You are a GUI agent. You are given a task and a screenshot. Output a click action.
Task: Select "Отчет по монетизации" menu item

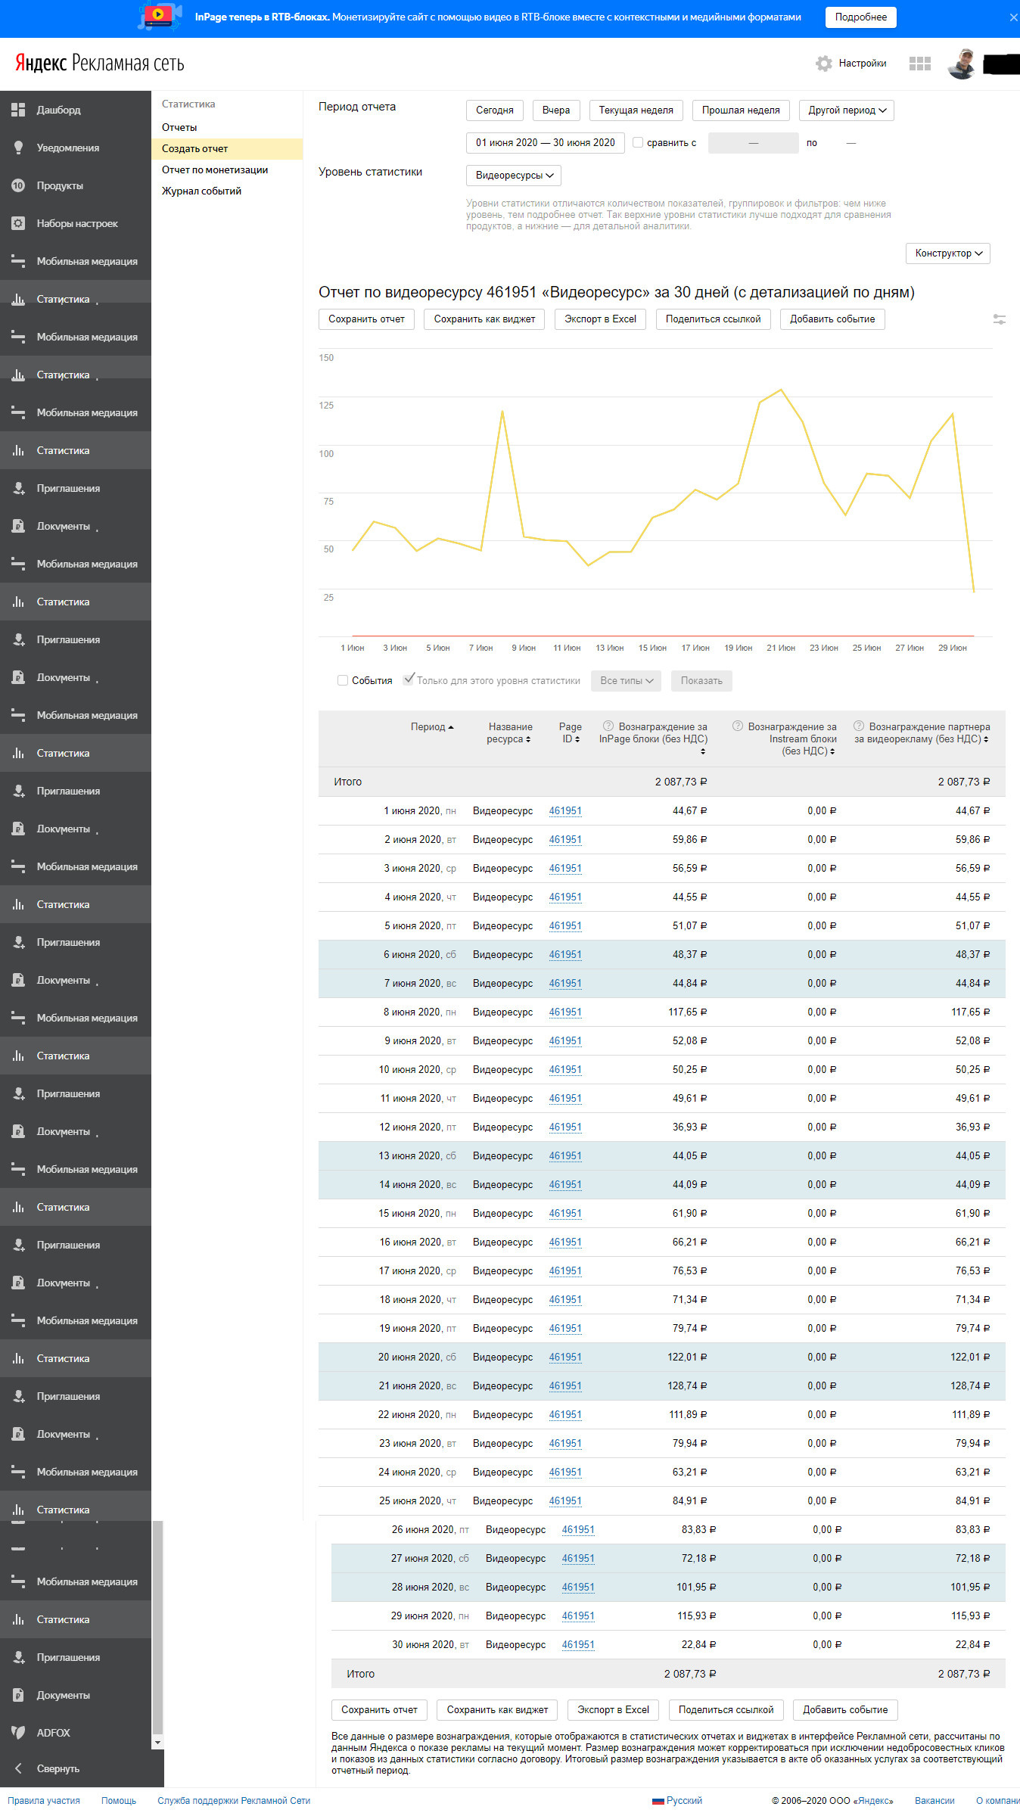point(215,170)
